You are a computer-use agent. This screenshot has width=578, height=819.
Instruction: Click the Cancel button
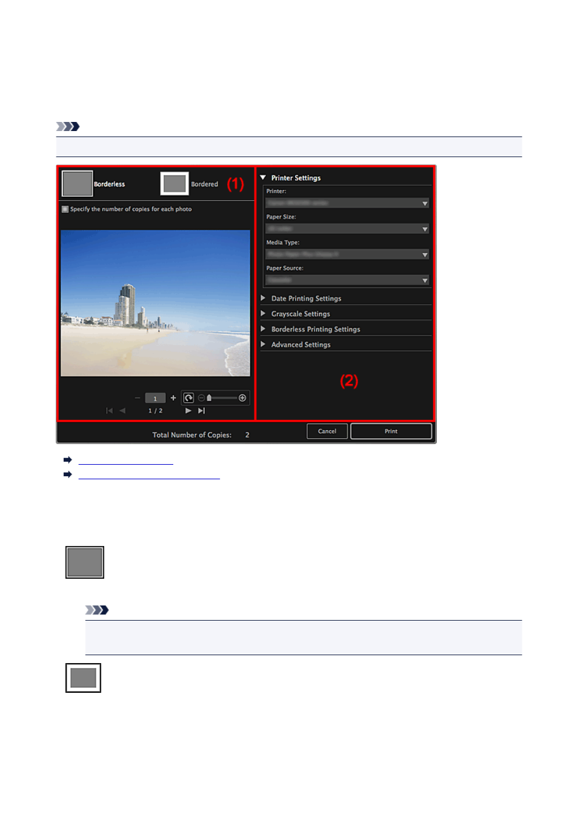327,431
